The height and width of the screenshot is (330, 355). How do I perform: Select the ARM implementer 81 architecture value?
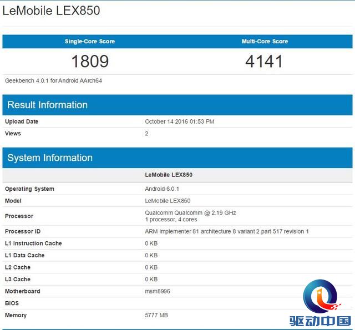coord(227,231)
